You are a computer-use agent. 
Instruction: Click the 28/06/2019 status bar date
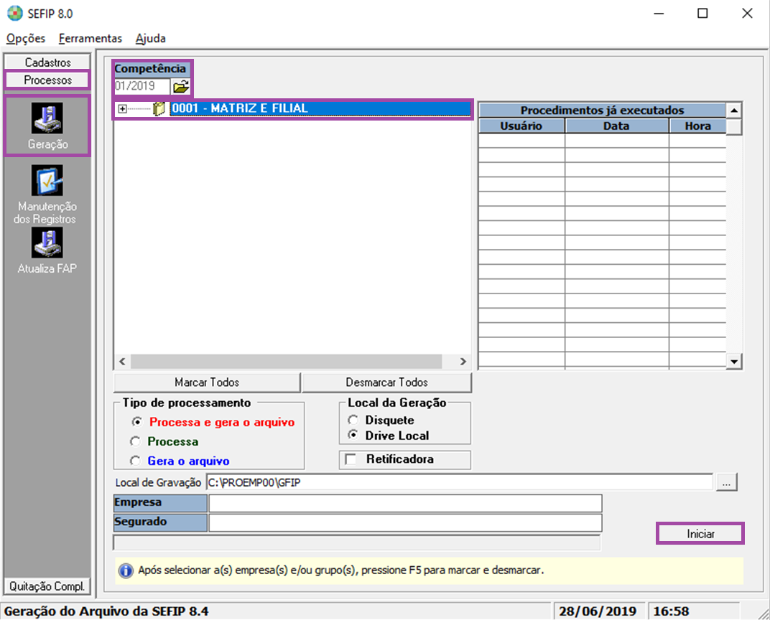[598, 611]
